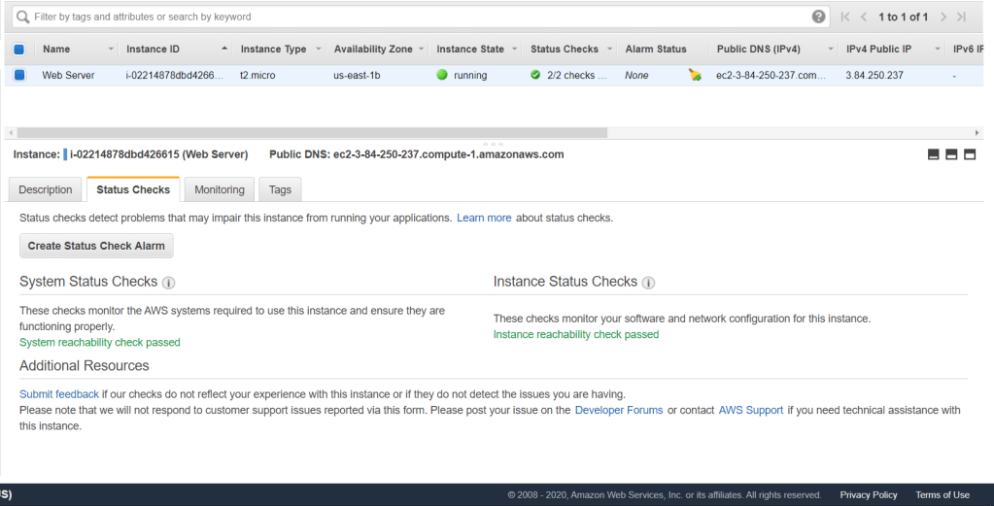Click the horizontal scrollbar under the instance table
Viewport: 994px width, 506px height.
(x=311, y=132)
